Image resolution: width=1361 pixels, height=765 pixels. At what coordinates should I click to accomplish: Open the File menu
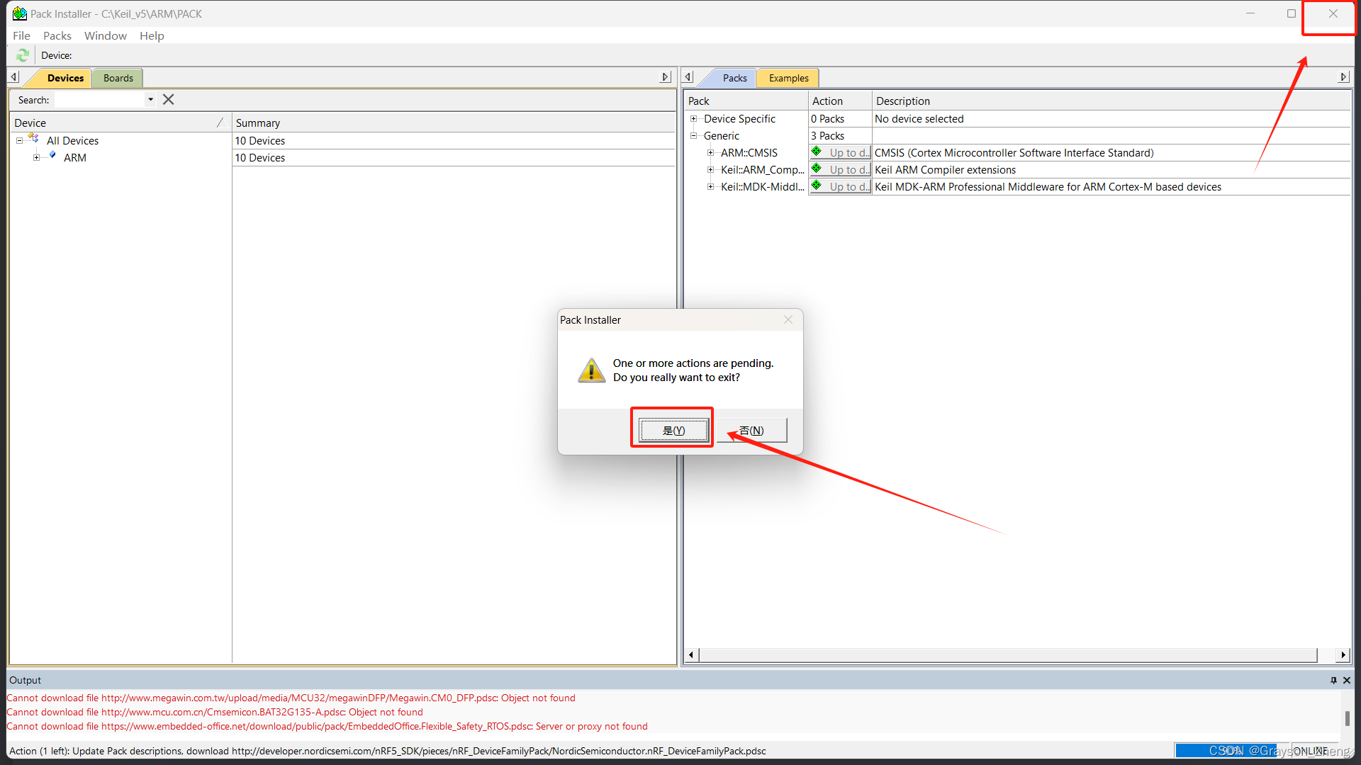pyautogui.click(x=21, y=35)
